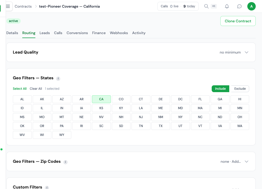Click the Contracts breadcrumb link
Image resolution: width=262 pixels, height=189 pixels.
tap(23, 6)
